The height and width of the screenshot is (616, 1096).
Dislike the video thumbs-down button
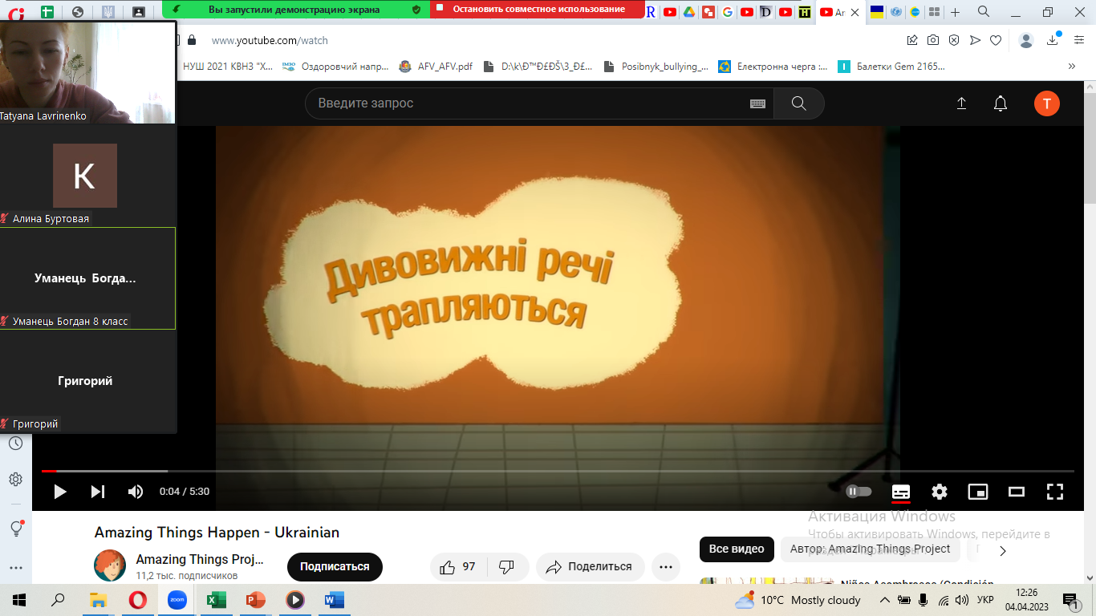[506, 567]
